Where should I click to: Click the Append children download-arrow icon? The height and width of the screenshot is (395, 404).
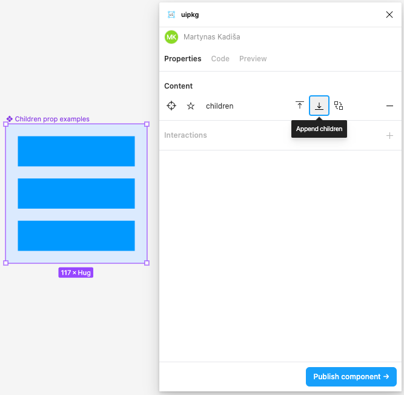[319, 106]
